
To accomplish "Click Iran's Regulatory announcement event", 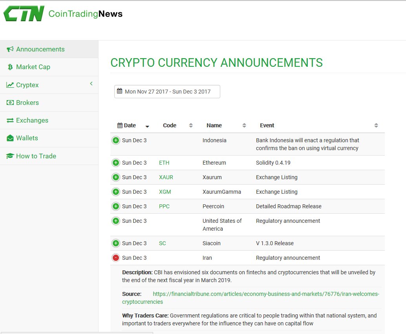I will [288, 258].
